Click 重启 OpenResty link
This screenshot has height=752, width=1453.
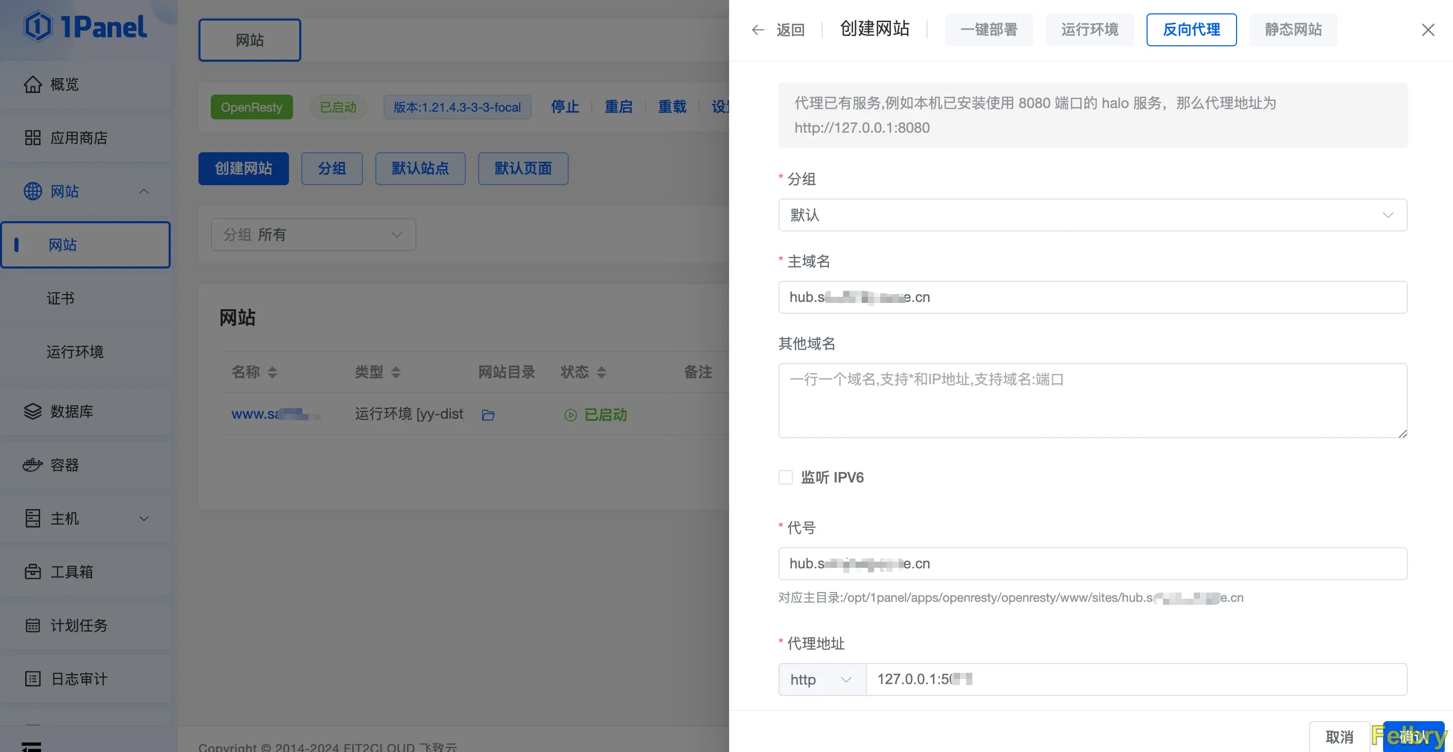click(x=618, y=107)
